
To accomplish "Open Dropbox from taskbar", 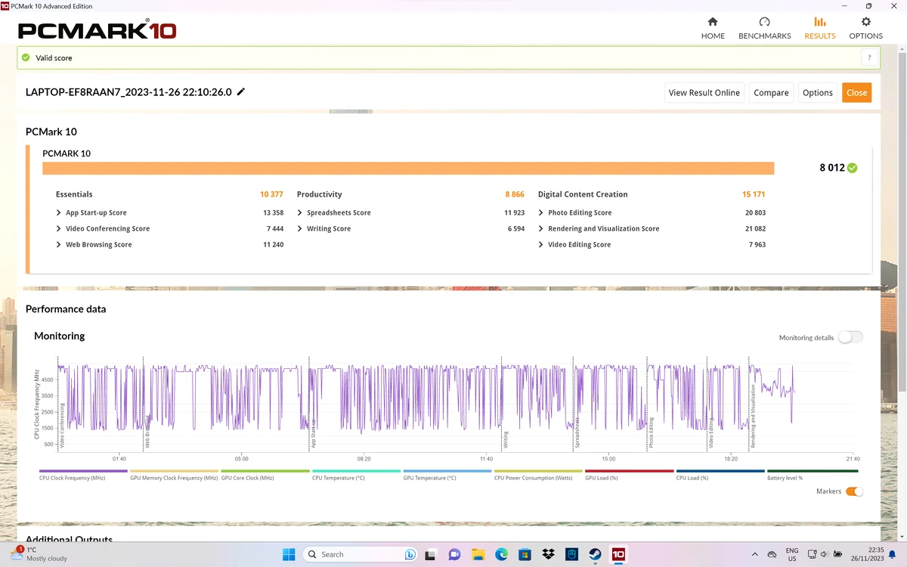I will 548,554.
